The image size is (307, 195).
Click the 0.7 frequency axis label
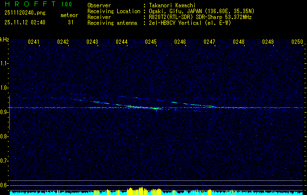[4, 161]
